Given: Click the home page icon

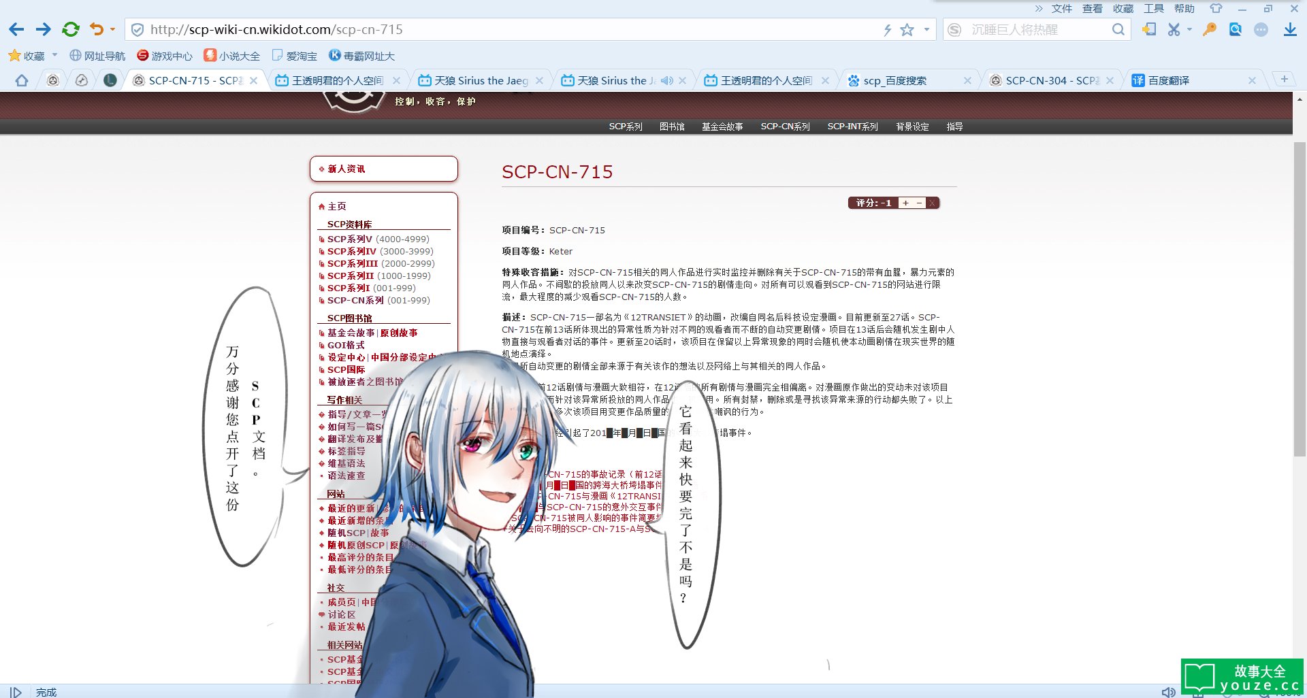Looking at the screenshot, I should [x=22, y=80].
